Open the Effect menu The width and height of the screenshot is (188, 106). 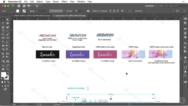point(64,2)
